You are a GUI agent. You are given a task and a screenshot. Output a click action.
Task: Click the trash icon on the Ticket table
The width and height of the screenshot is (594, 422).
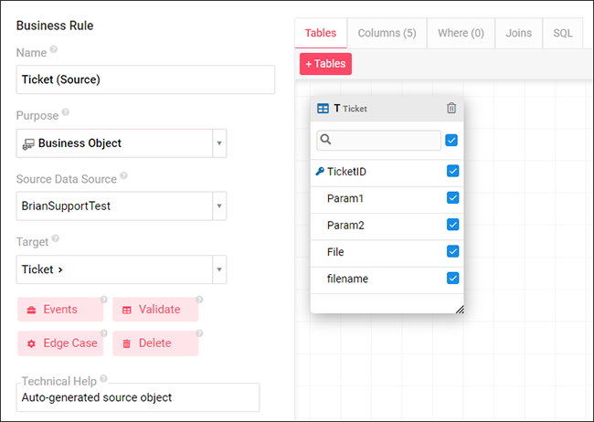[x=451, y=108]
